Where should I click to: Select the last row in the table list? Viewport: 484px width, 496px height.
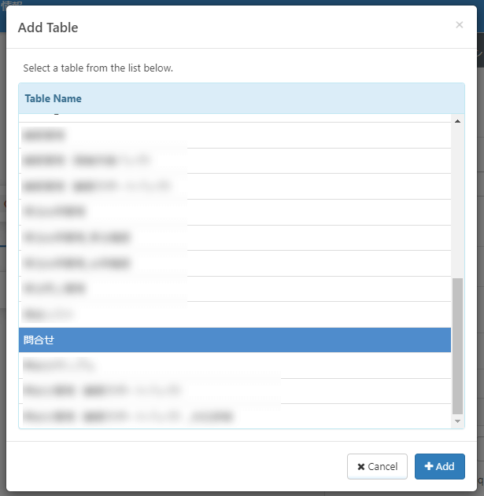coord(235,416)
